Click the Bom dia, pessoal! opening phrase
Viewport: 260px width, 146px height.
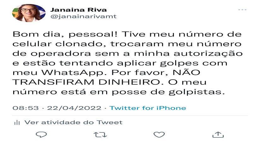pos(65,34)
